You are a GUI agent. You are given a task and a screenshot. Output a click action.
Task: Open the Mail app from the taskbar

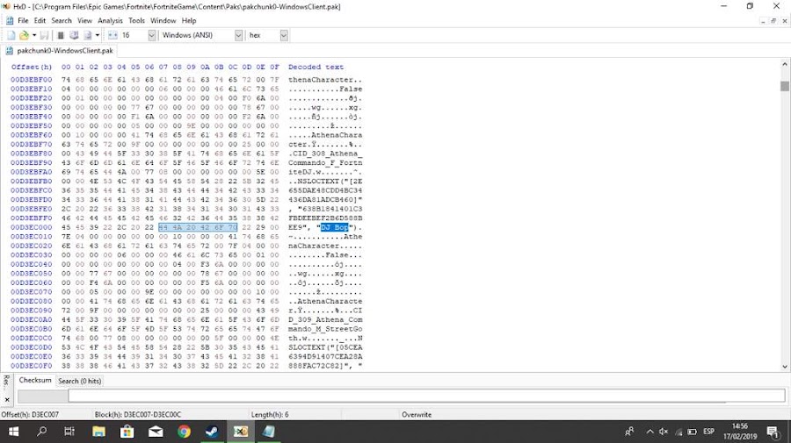point(156,432)
